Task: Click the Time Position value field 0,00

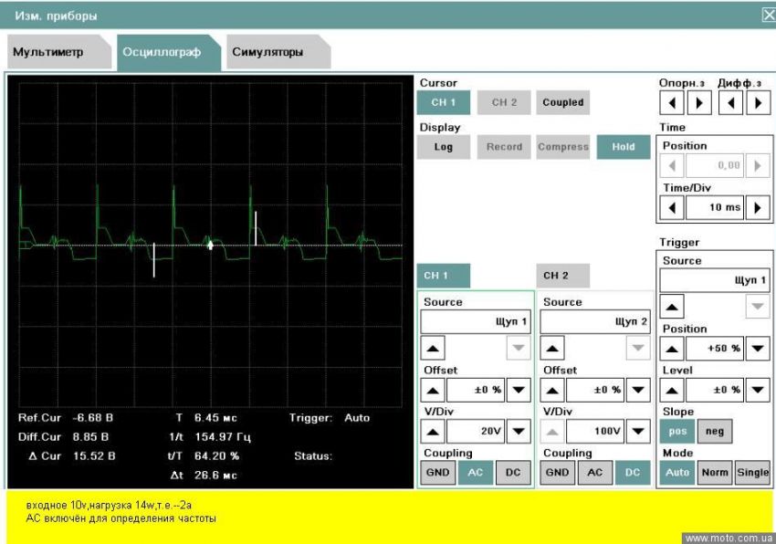Action: pyautogui.click(x=715, y=166)
